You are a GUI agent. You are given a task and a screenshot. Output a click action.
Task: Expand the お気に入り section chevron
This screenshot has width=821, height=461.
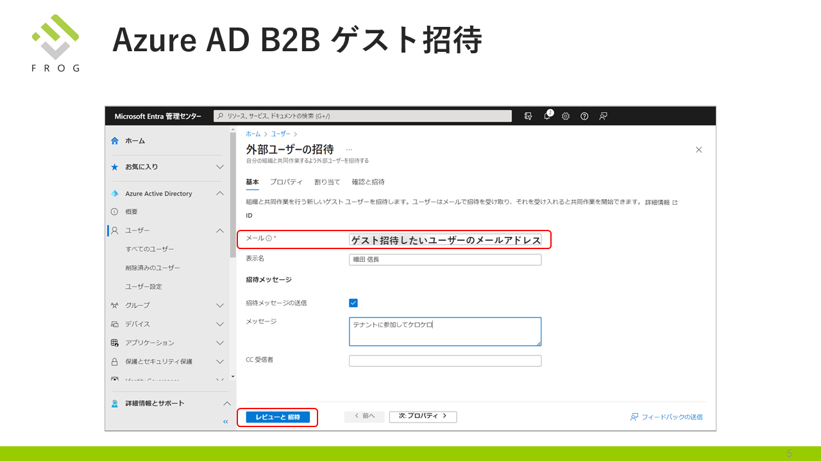coord(220,166)
